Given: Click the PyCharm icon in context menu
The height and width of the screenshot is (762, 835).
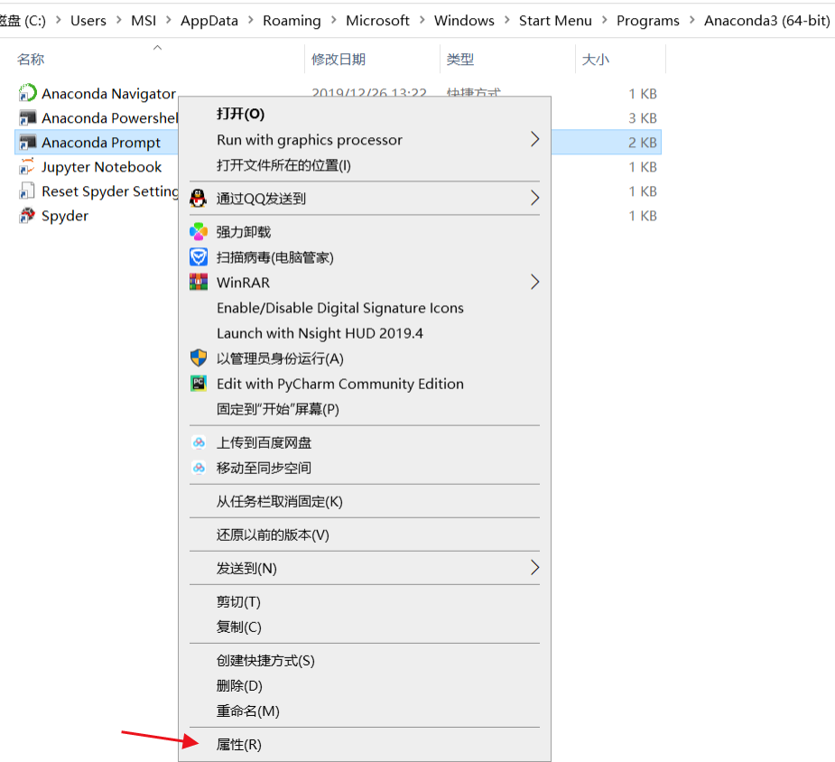Looking at the screenshot, I should coord(198,384).
